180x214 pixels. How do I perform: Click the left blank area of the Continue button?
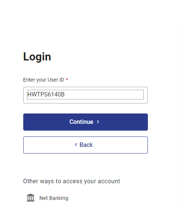coord(46,122)
